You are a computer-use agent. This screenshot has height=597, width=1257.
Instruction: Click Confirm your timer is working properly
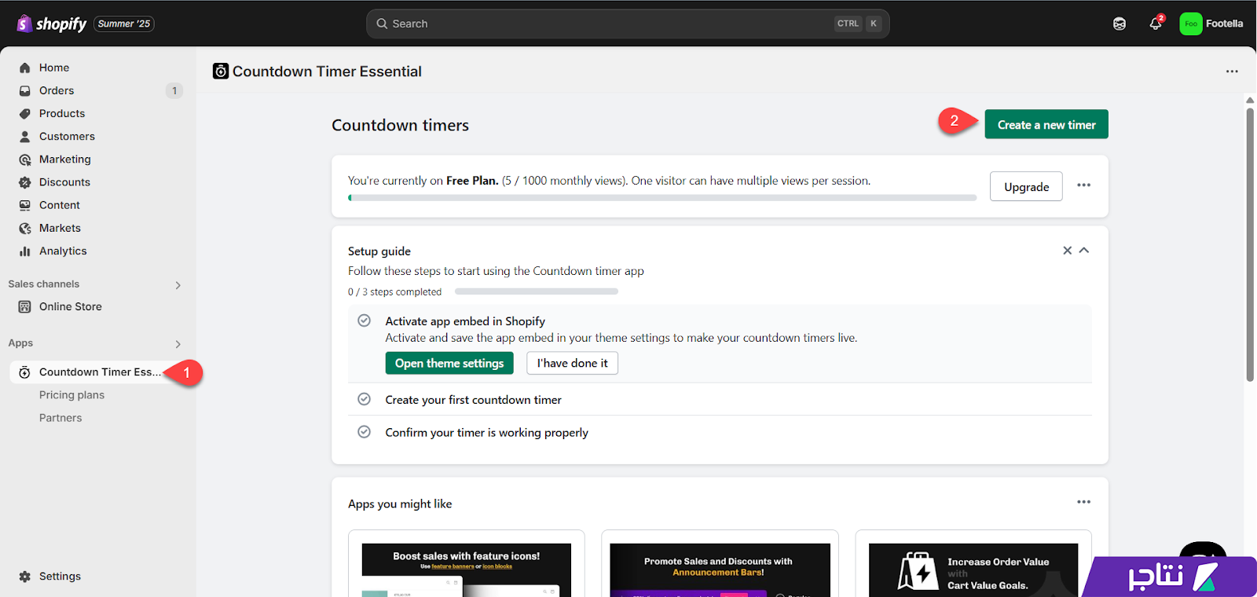click(486, 433)
